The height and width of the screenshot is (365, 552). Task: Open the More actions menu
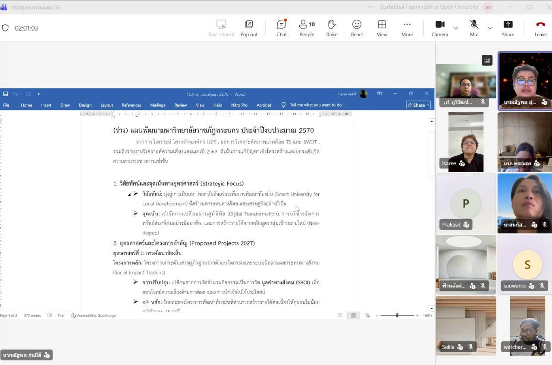407,28
